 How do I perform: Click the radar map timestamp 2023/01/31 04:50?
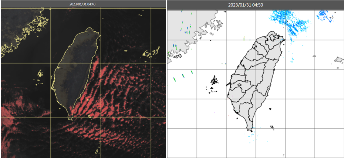tap(246, 5)
